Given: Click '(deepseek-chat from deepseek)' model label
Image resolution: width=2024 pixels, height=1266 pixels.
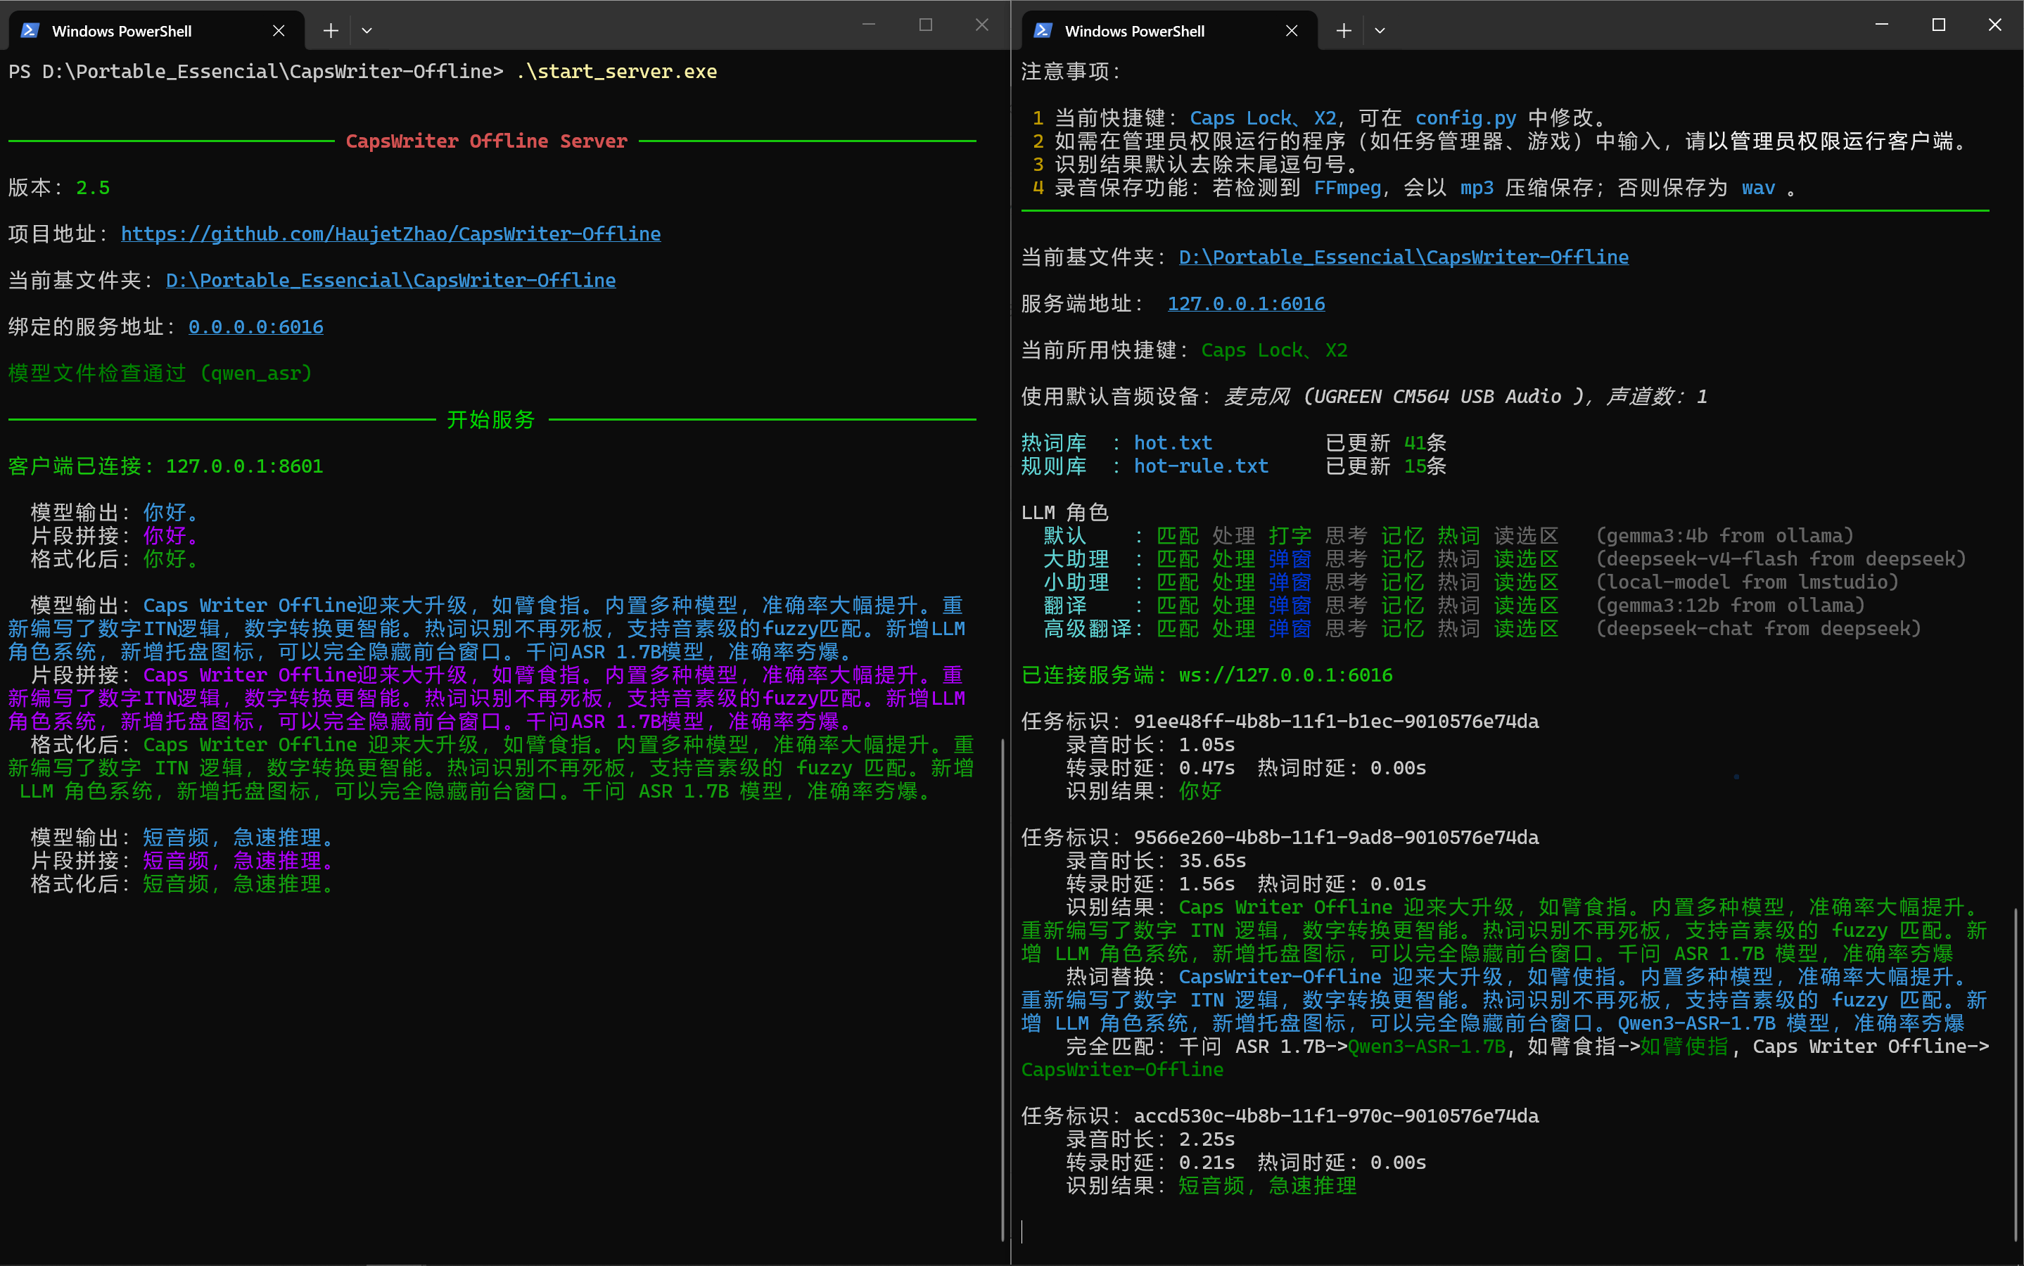Looking at the screenshot, I should click(x=1759, y=629).
